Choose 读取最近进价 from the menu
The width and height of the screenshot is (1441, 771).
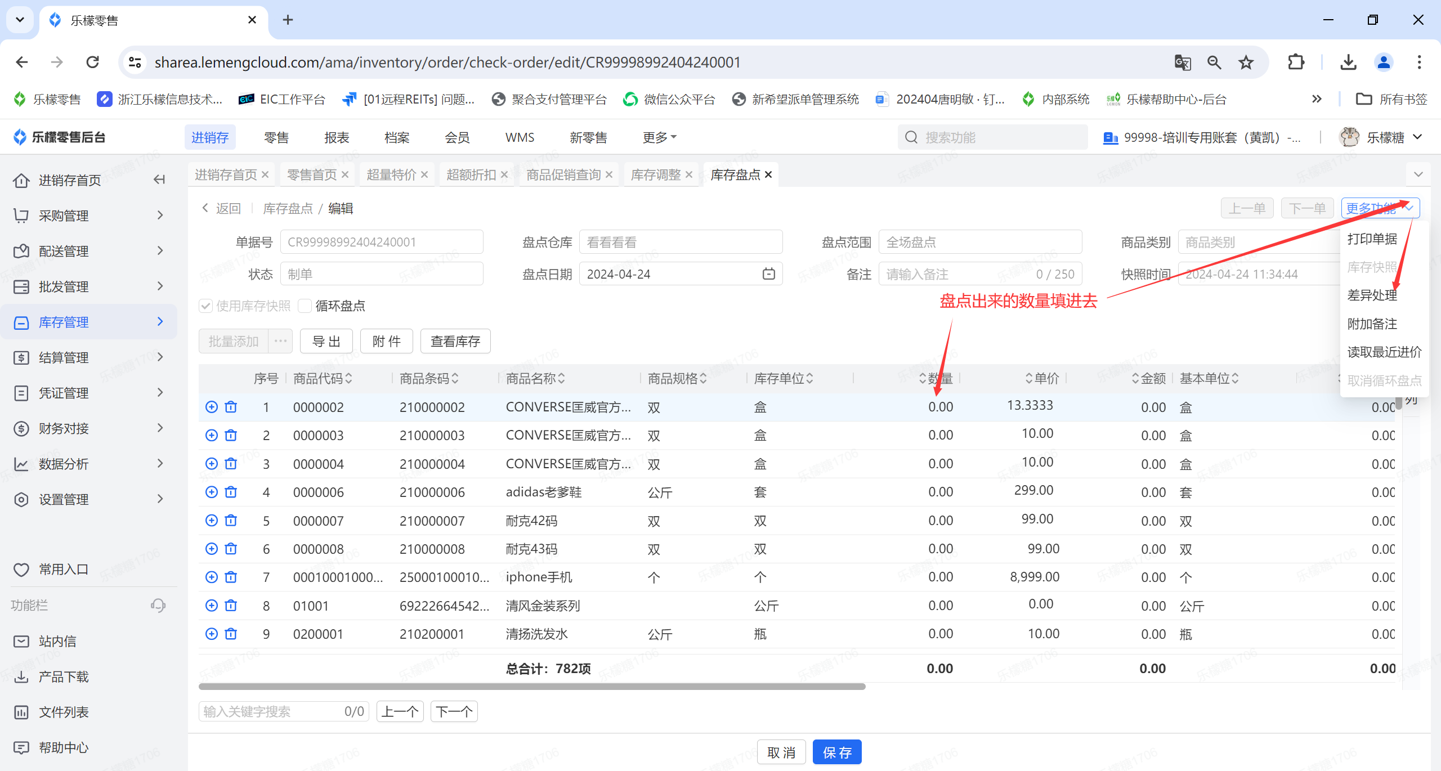pos(1384,352)
